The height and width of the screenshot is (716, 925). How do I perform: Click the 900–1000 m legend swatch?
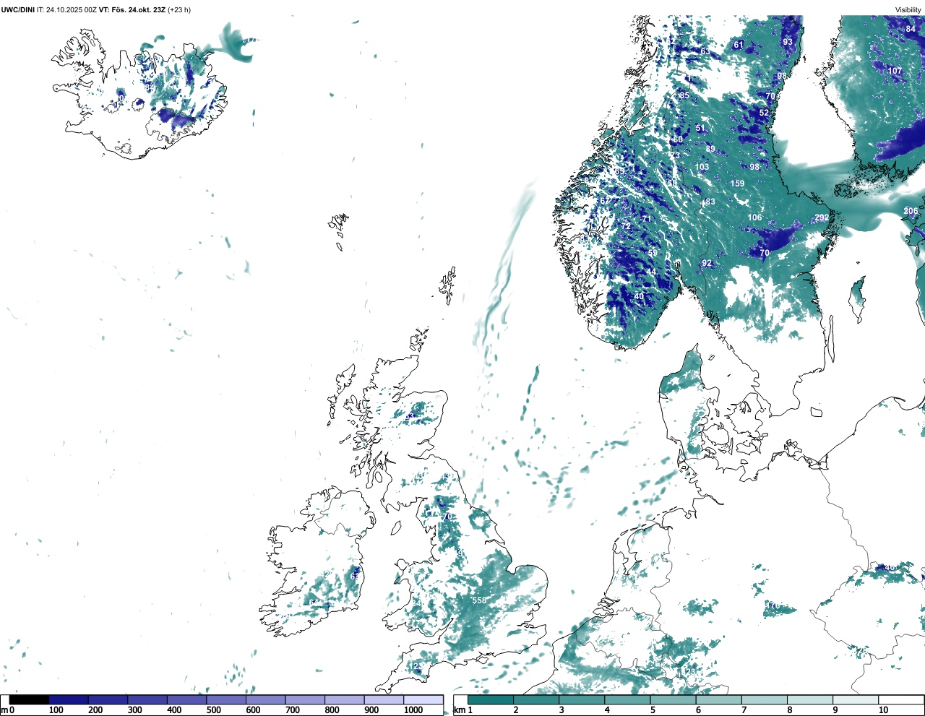384,700
